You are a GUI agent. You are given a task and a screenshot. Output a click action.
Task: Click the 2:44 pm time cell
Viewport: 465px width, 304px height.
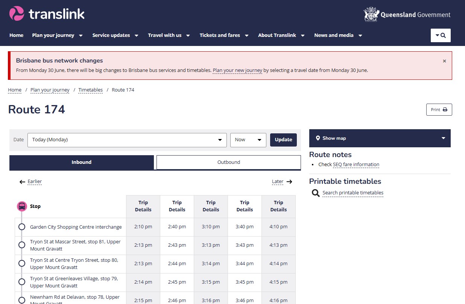(x=177, y=264)
